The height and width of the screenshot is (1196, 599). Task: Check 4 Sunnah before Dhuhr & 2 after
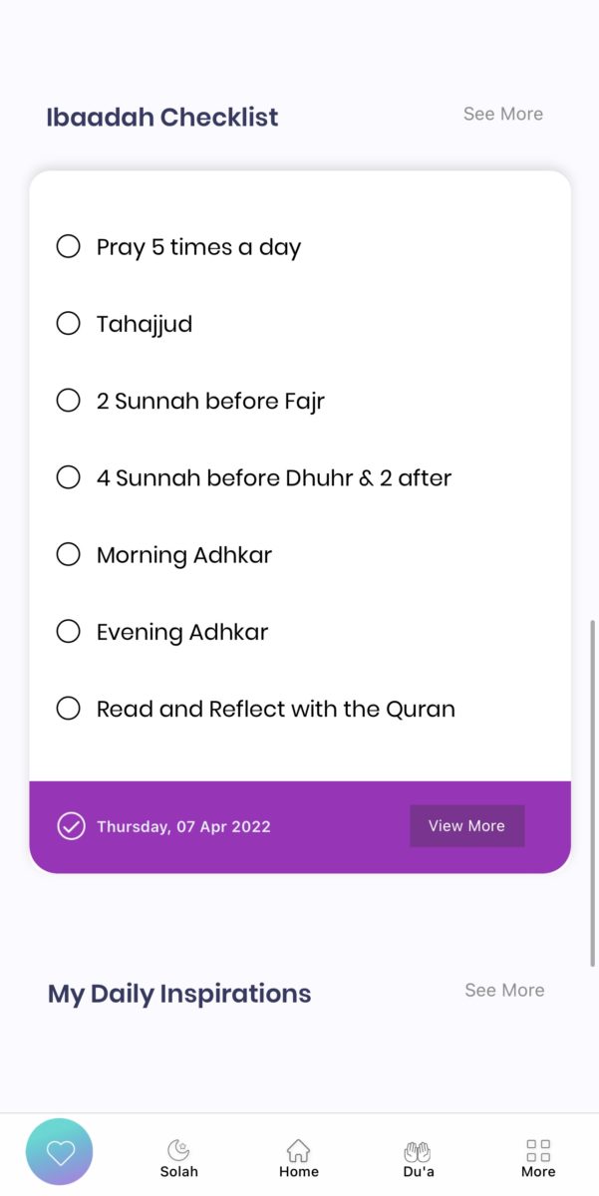point(68,477)
